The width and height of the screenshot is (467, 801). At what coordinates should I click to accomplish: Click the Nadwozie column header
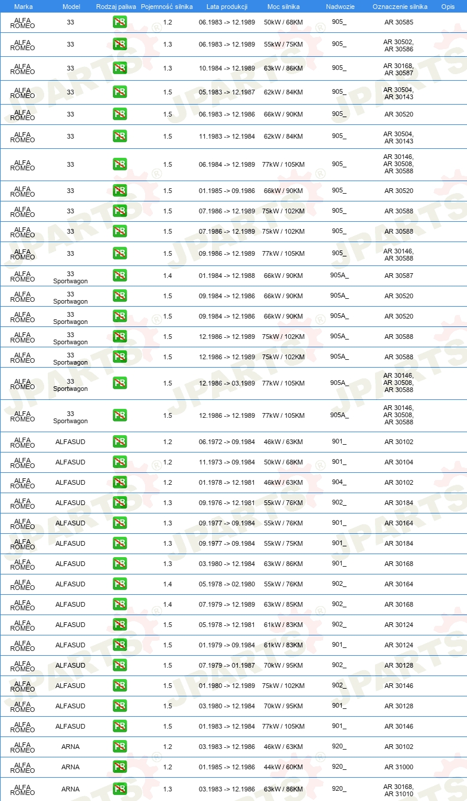[x=339, y=7]
